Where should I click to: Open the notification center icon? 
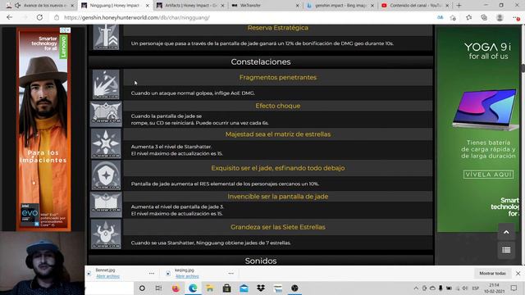[x=514, y=288]
